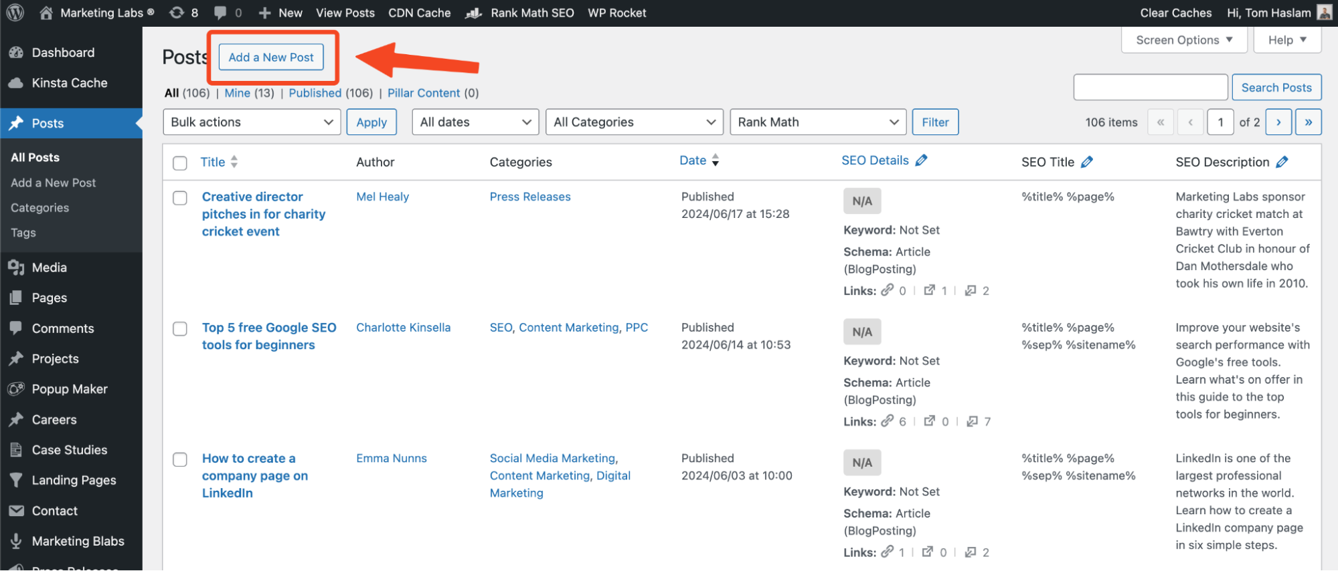Click WP Rocket in the admin bar
This screenshot has width=1338, height=571.
617,13
